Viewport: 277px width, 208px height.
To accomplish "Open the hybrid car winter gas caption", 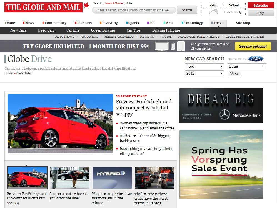I will (112, 198).
